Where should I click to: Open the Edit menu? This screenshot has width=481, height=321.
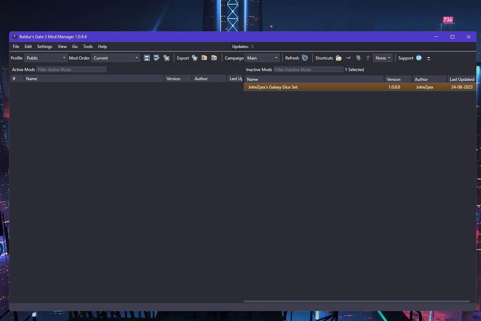point(28,47)
